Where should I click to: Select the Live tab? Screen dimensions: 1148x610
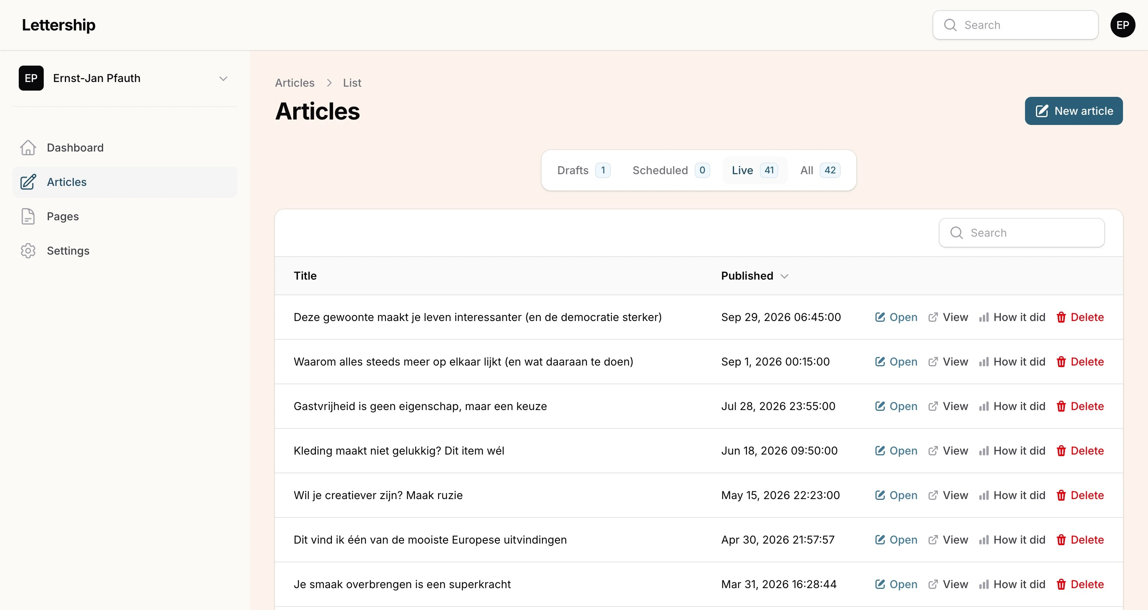pos(754,170)
